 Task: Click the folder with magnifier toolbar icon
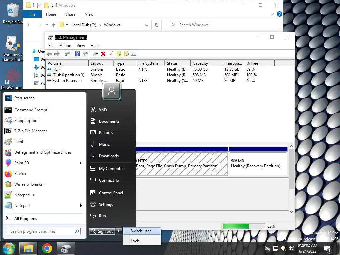126,54
